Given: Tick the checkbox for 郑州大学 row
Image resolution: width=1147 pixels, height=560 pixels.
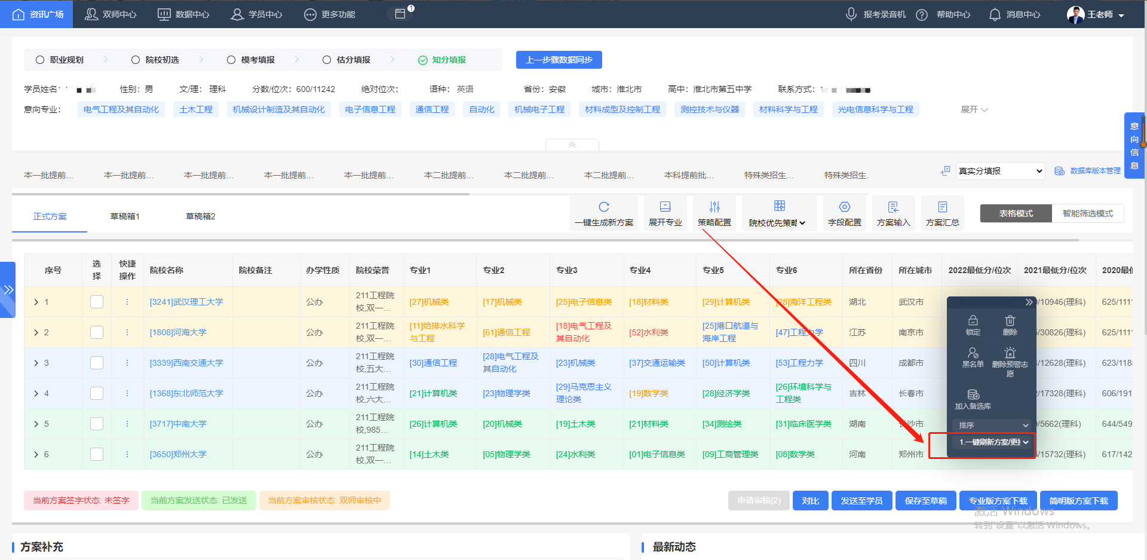Looking at the screenshot, I should [x=97, y=454].
